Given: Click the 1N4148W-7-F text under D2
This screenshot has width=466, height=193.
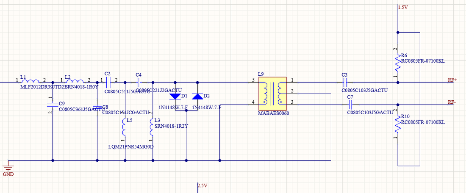Looking at the screenshot, I should point(207,107).
